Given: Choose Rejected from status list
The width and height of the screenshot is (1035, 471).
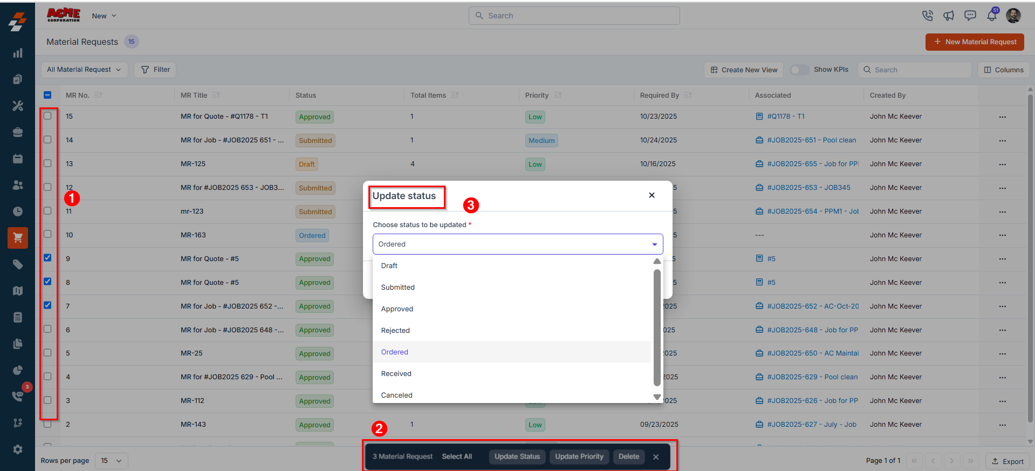Looking at the screenshot, I should pos(512,330).
